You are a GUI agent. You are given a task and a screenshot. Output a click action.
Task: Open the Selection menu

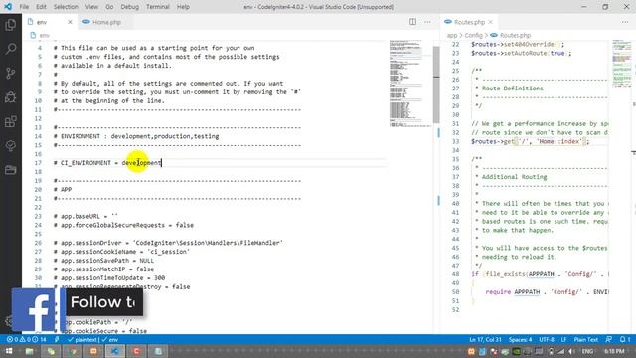click(x=66, y=7)
